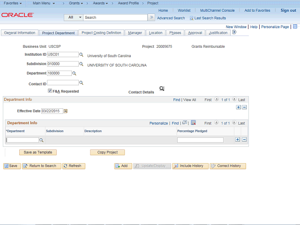Click Save button
Viewport: 300px width, 225px height.
pyautogui.click(x=12, y=166)
